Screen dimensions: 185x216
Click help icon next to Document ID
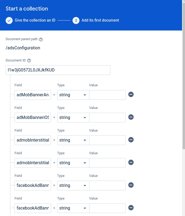click(x=29, y=61)
